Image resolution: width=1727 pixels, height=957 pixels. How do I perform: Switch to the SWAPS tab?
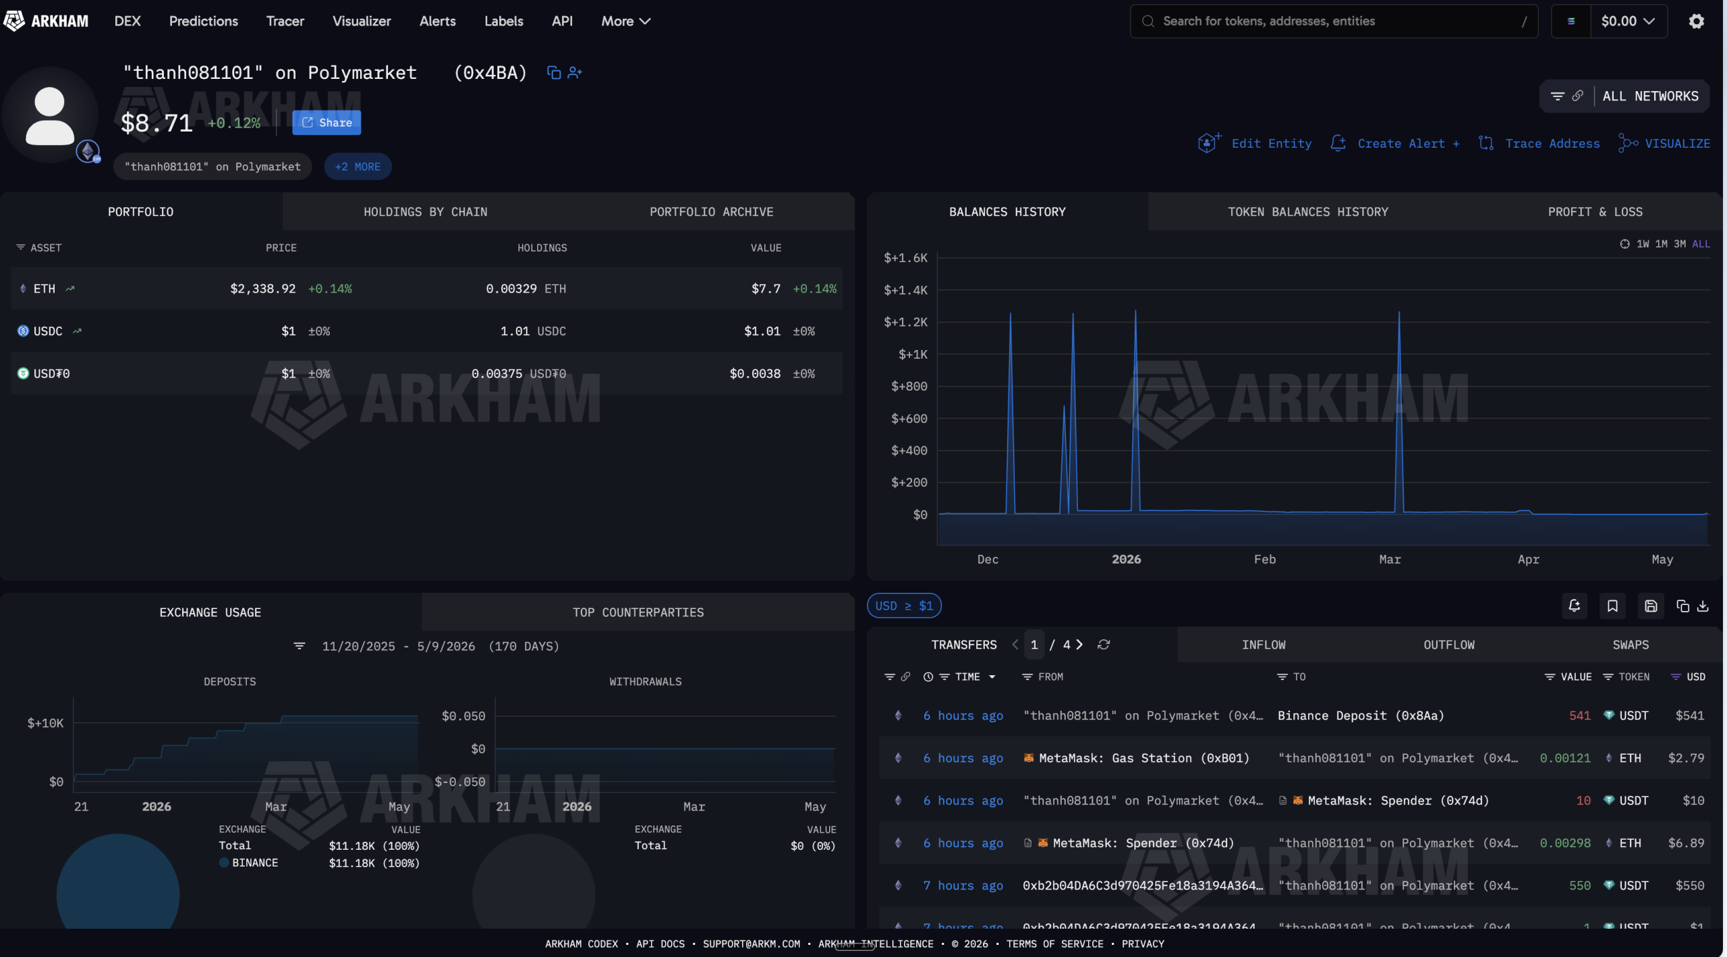[x=1631, y=645]
